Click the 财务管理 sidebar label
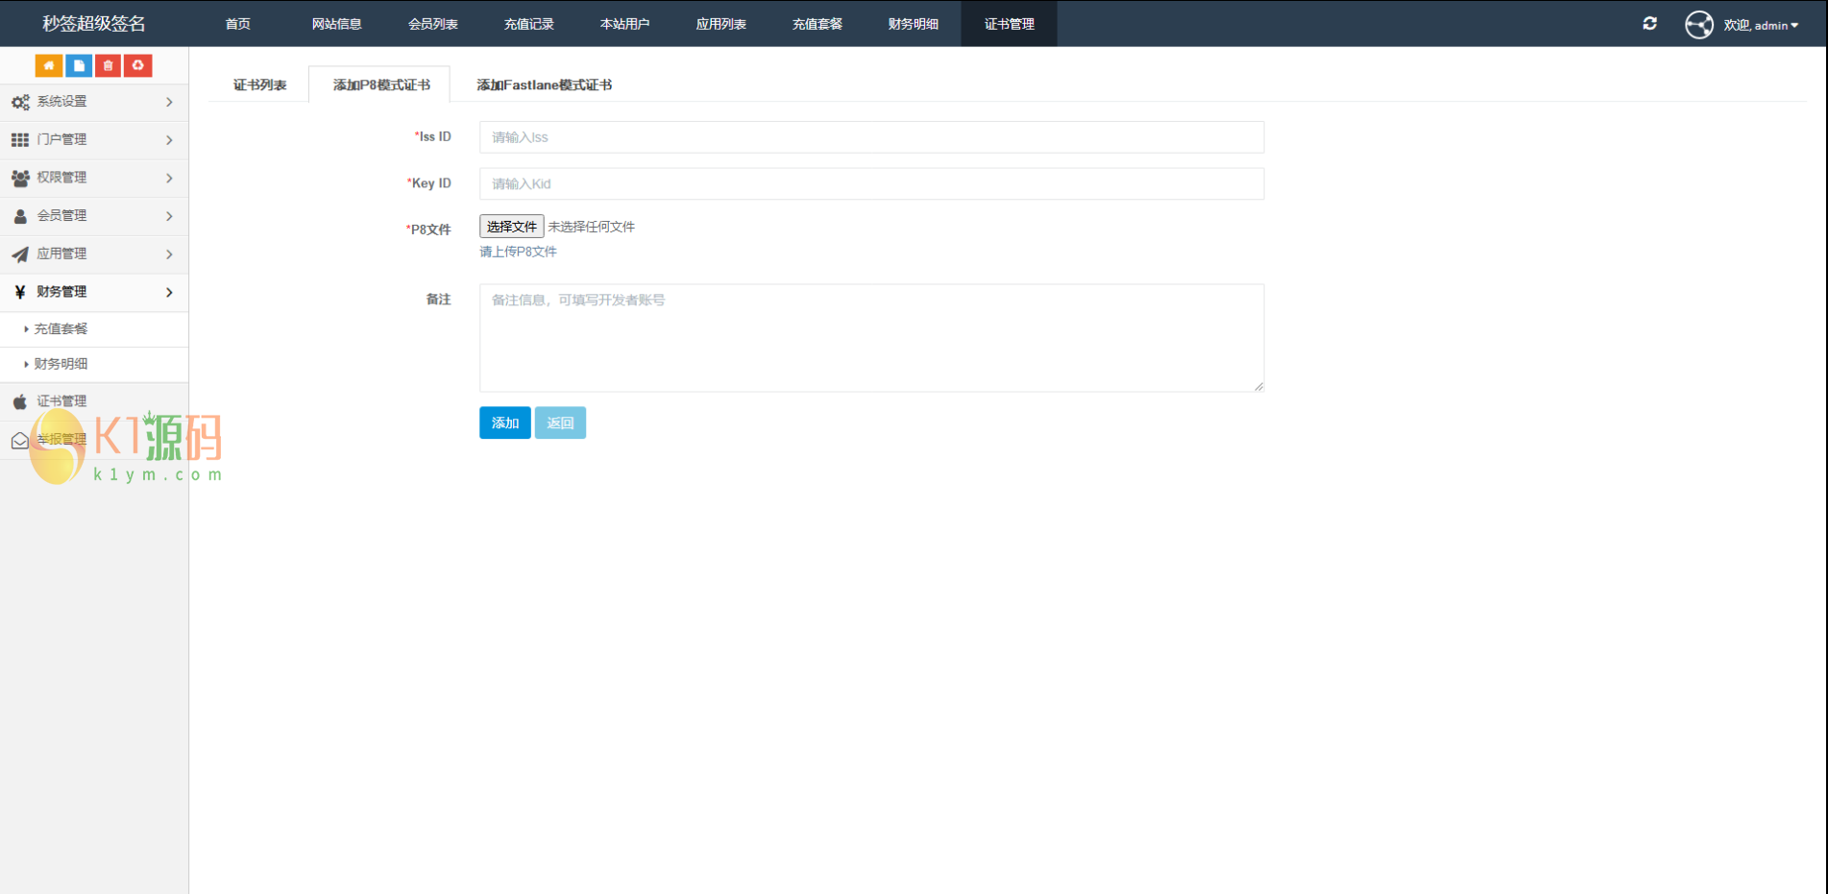Image resolution: width=1828 pixels, height=894 pixels. (61, 292)
